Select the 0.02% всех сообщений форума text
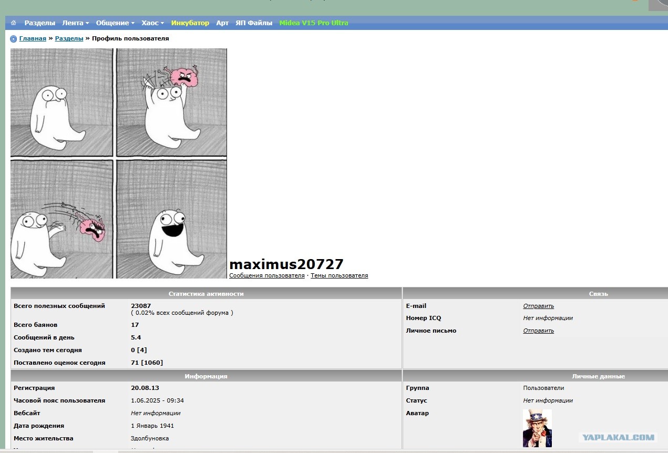 coord(182,313)
